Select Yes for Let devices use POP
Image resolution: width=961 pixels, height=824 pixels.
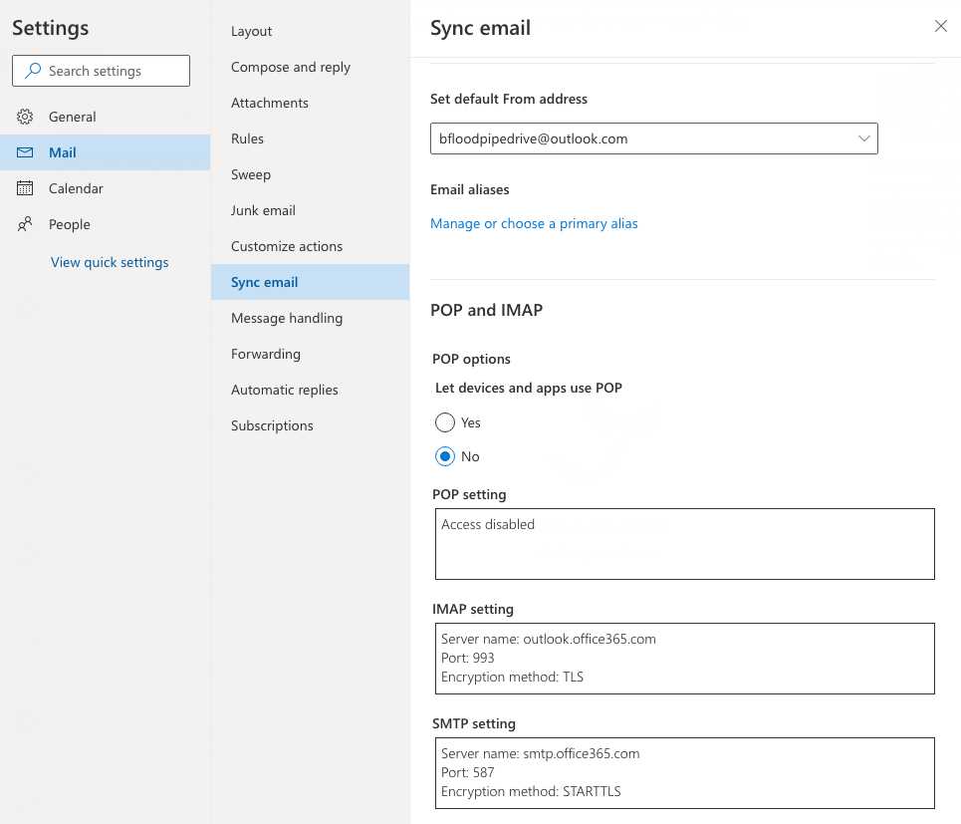point(445,422)
